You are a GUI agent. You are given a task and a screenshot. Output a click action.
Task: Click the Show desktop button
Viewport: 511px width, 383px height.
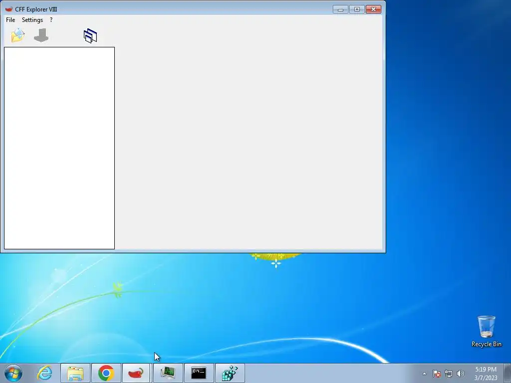tap(508, 373)
